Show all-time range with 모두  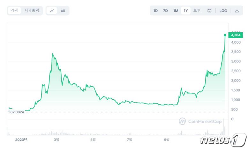tap(197, 11)
